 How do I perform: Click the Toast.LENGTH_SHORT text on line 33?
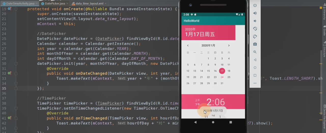pyautogui.click(x=291, y=78)
